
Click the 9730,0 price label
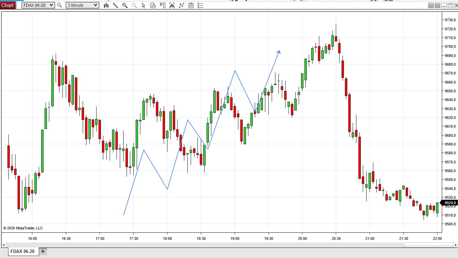point(450,20)
